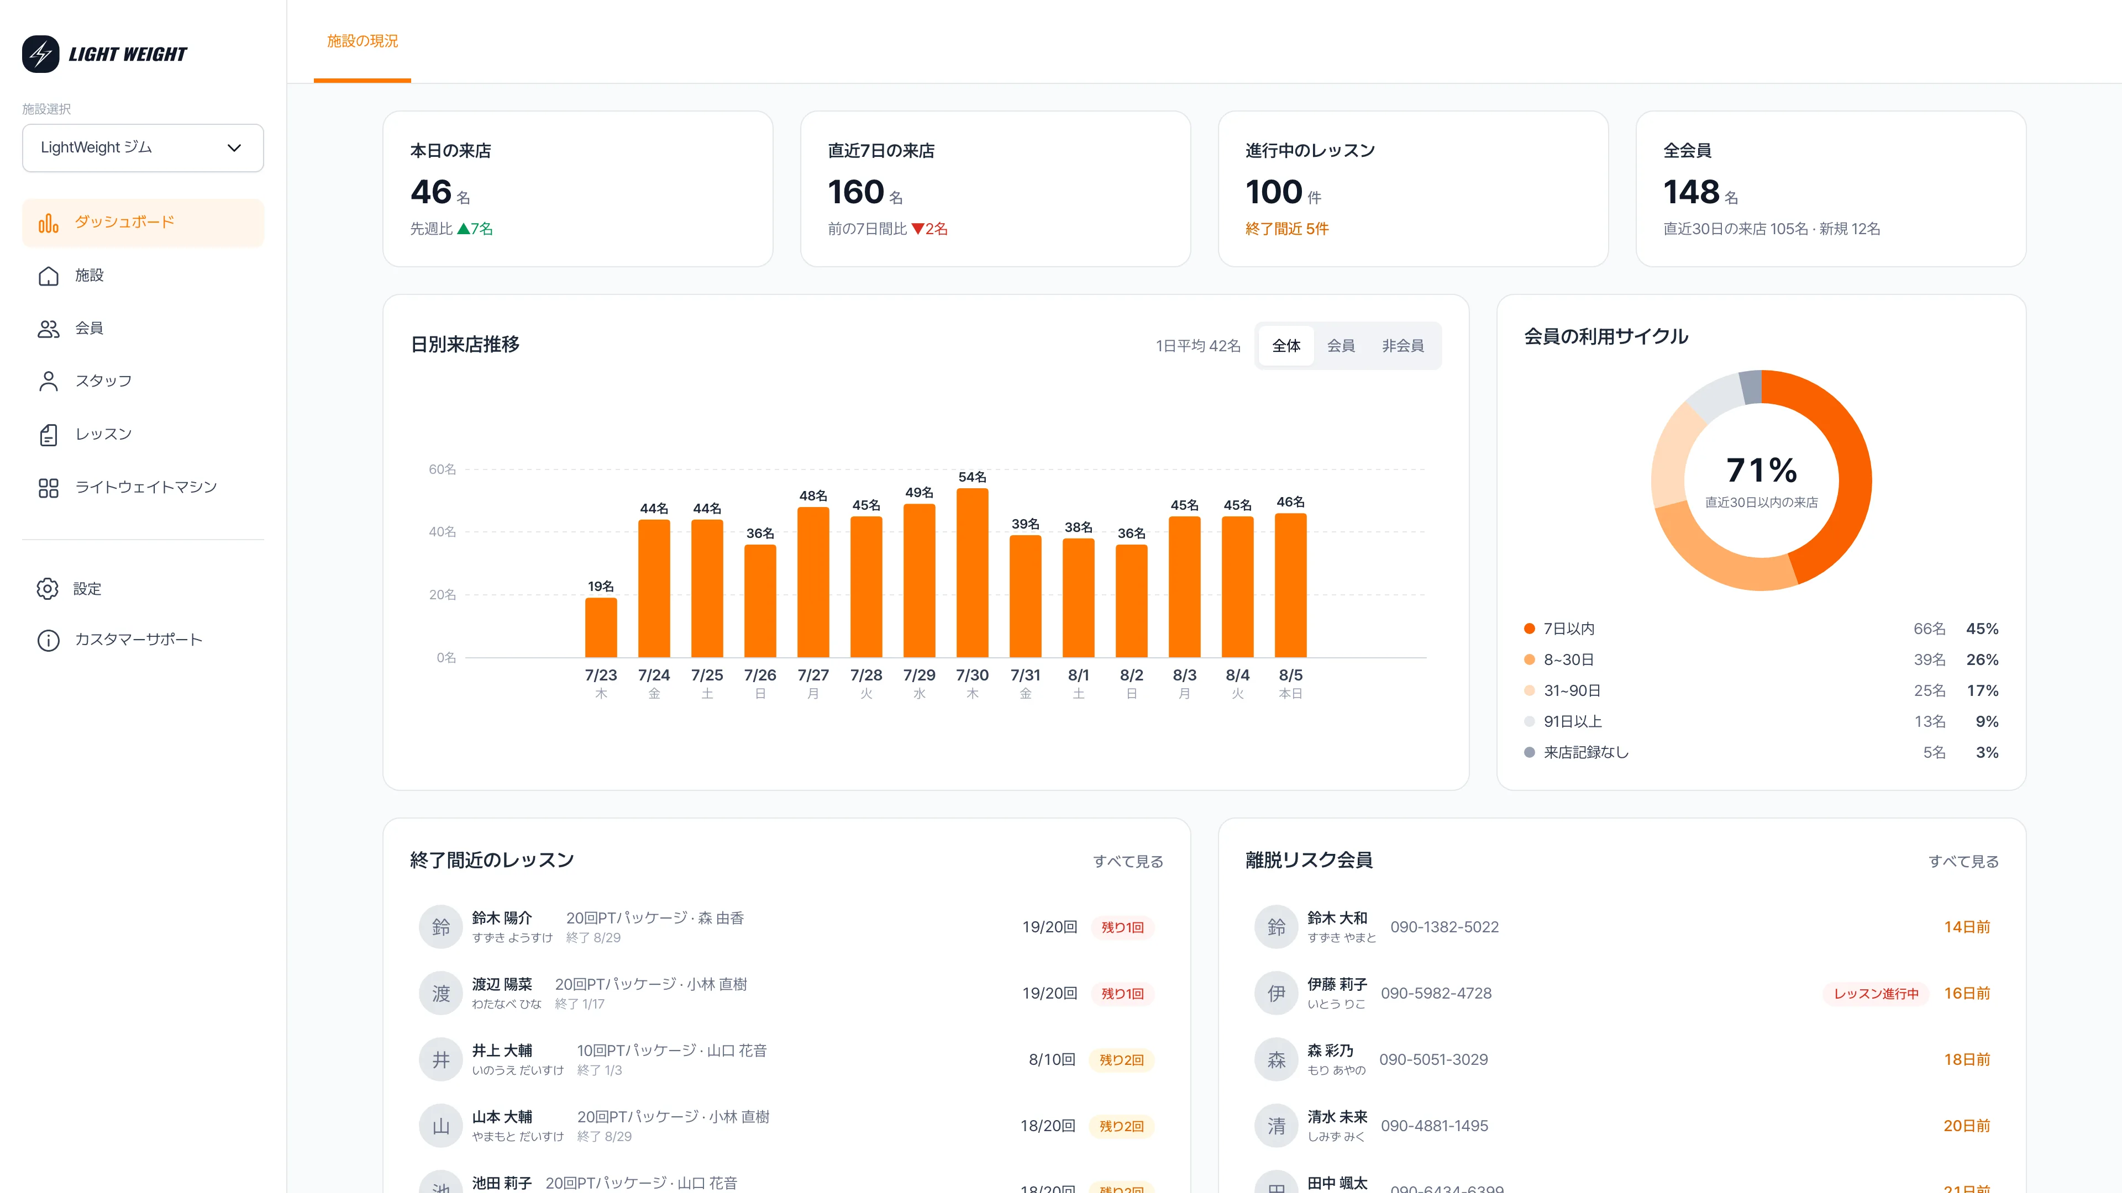Click the 8/5 bar showing 46名
Image resolution: width=2122 pixels, height=1193 pixels.
point(1290,585)
